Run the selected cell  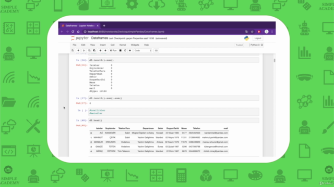pos(113,50)
